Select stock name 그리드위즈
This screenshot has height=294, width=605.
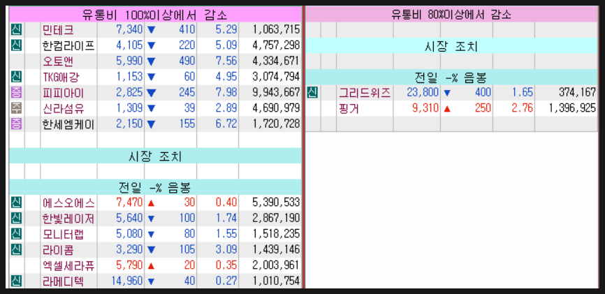click(x=365, y=93)
